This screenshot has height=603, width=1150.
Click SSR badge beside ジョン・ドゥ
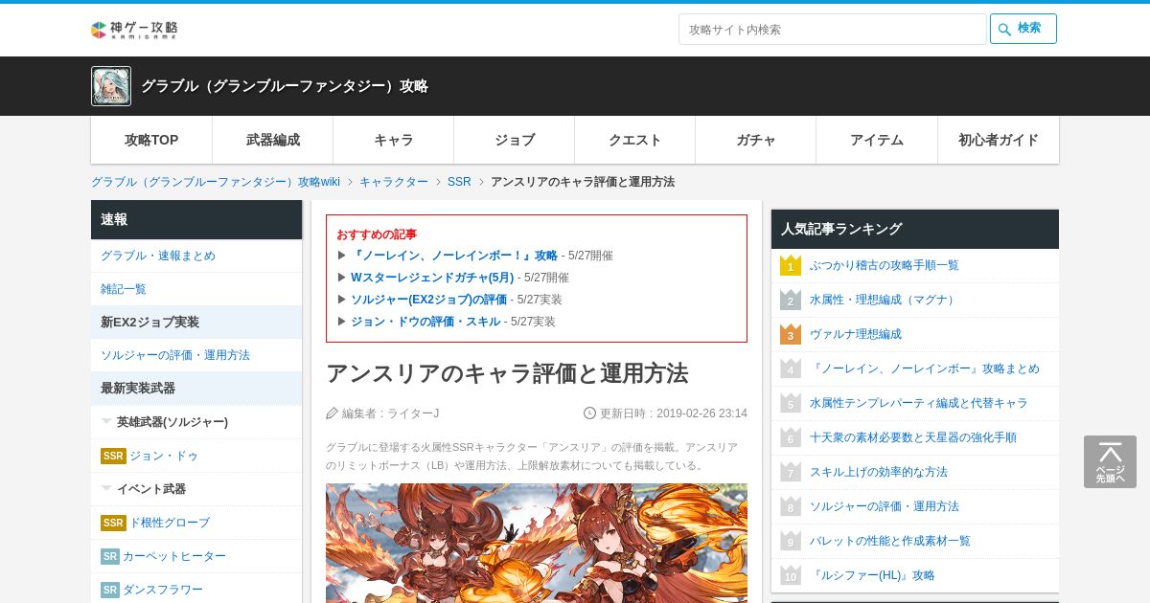[113, 456]
